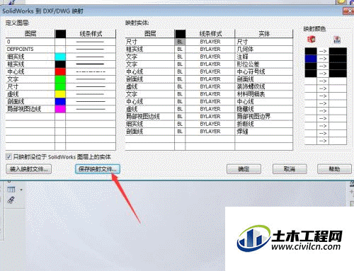Open the 帮助 button
The image size is (354, 271).
click(x=334, y=169)
